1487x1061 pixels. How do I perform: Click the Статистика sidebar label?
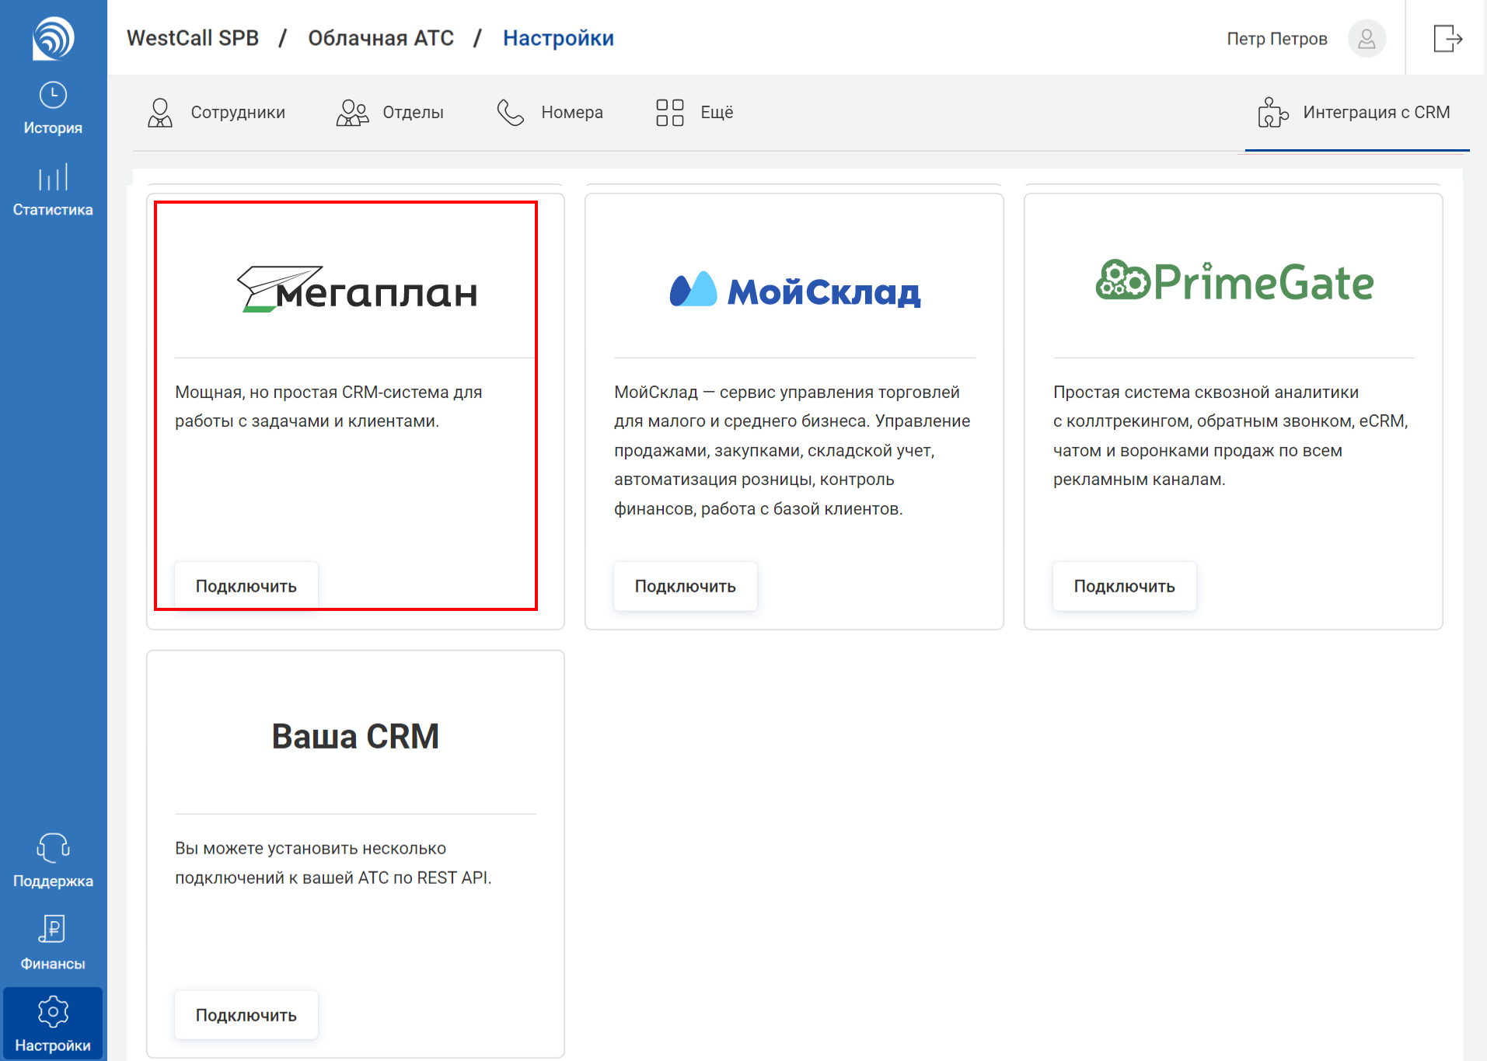point(53,210)
